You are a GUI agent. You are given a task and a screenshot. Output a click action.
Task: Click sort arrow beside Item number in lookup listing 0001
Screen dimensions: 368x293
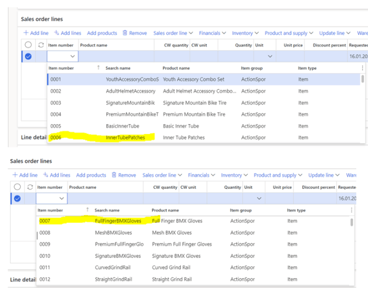coord(98,68)
